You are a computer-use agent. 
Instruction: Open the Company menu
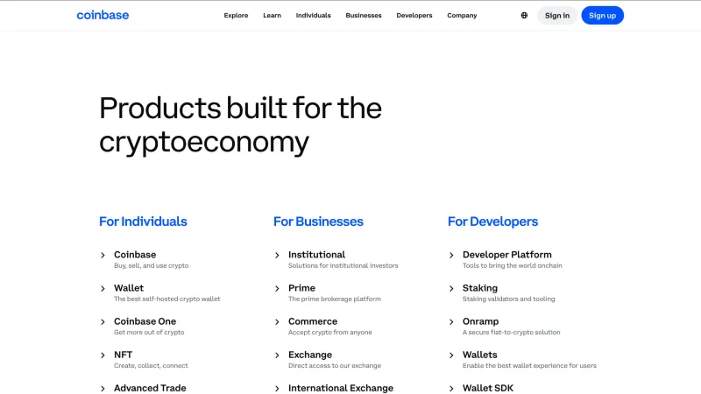(x=462, y=15)
